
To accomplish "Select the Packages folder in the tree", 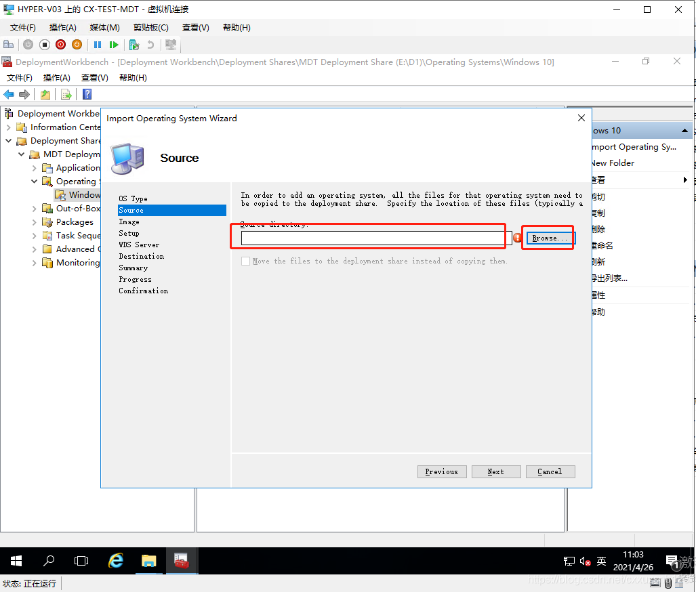I will [75, 222].
